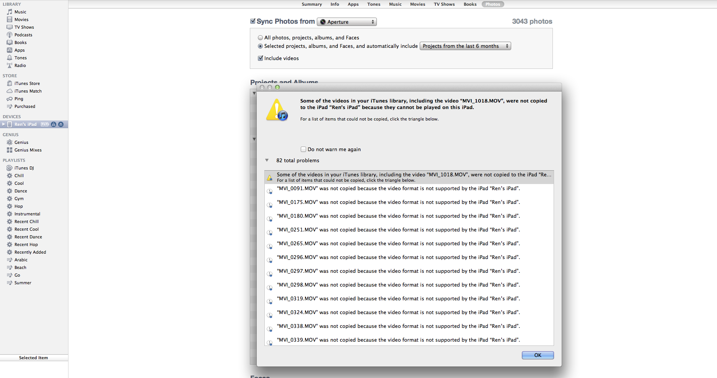This screenshot has width=717, height=378.
Task: Expand the Ren's iPad device triangle
Action: [x=3, y=124]
